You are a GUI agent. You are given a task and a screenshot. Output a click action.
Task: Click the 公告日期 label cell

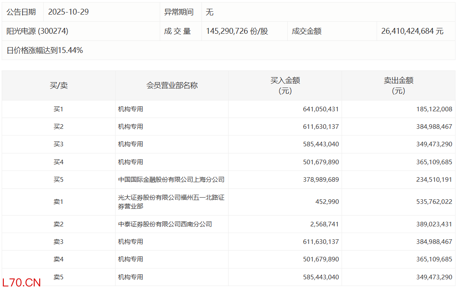[21, 12]
